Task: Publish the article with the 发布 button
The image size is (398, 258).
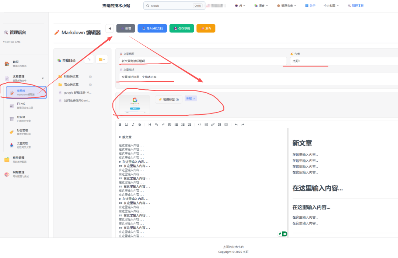Action: click(x=206, y=28)
